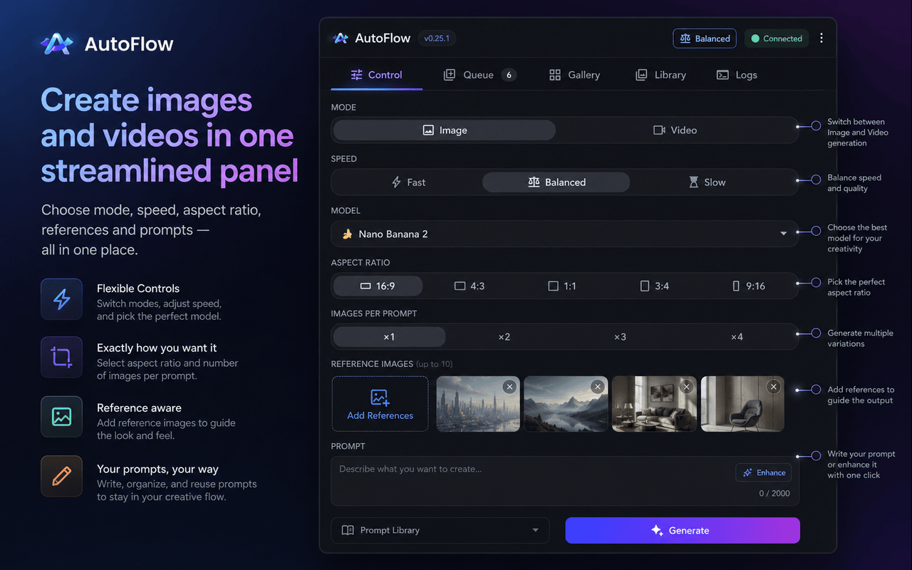Click the v0.25.1 version badge
912x570 pixels.
click(x=437, y=38)
